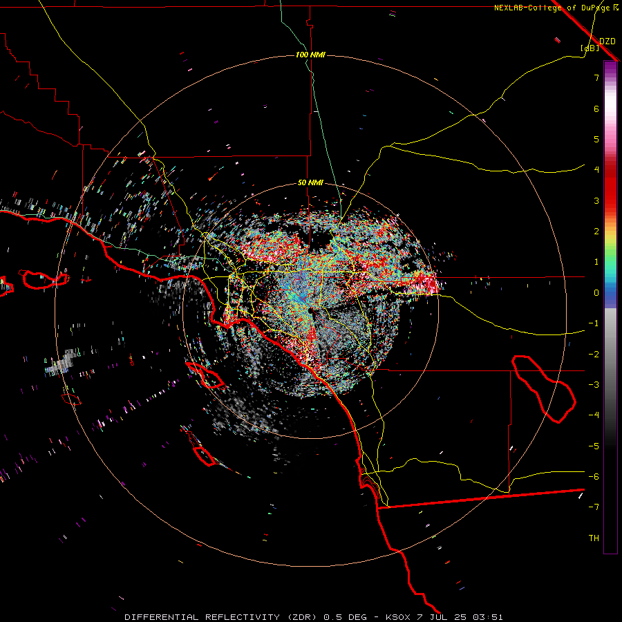Select the -1 value on the color scale
The width and height of the screenshot is (622, 622).
(x=594, y=323)
